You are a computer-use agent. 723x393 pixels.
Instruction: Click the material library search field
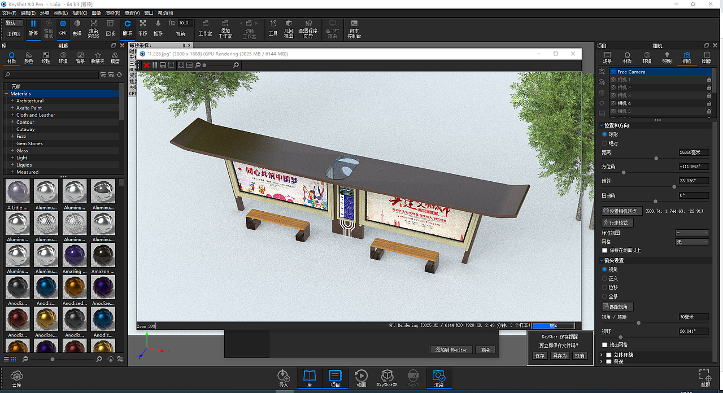point(51,75)
